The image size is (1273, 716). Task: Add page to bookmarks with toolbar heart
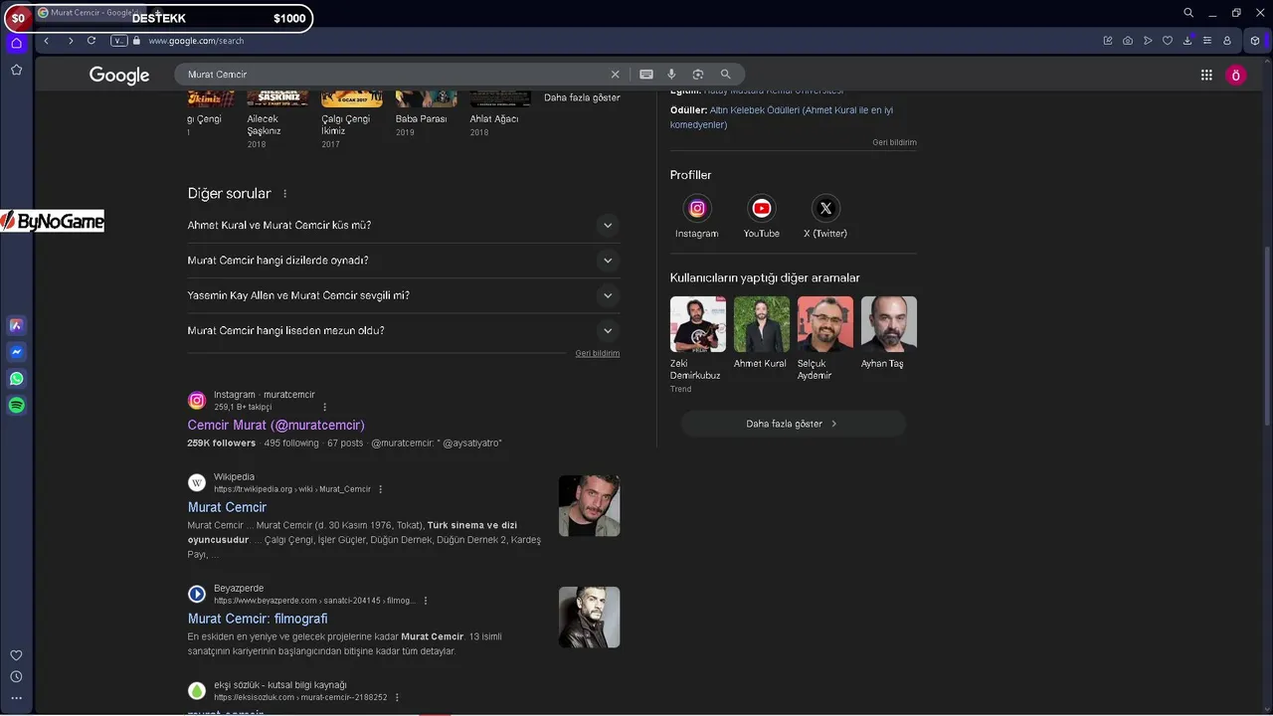[1168, 41]
